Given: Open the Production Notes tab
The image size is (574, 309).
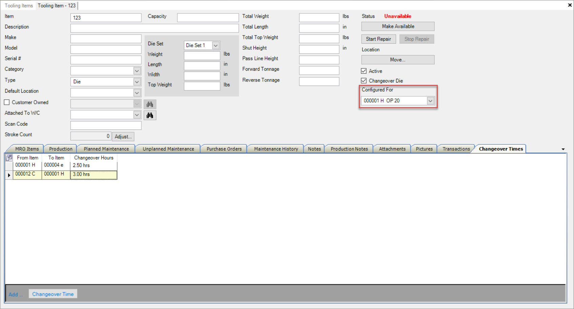Looking at the screenshot, I should (349, 149).
